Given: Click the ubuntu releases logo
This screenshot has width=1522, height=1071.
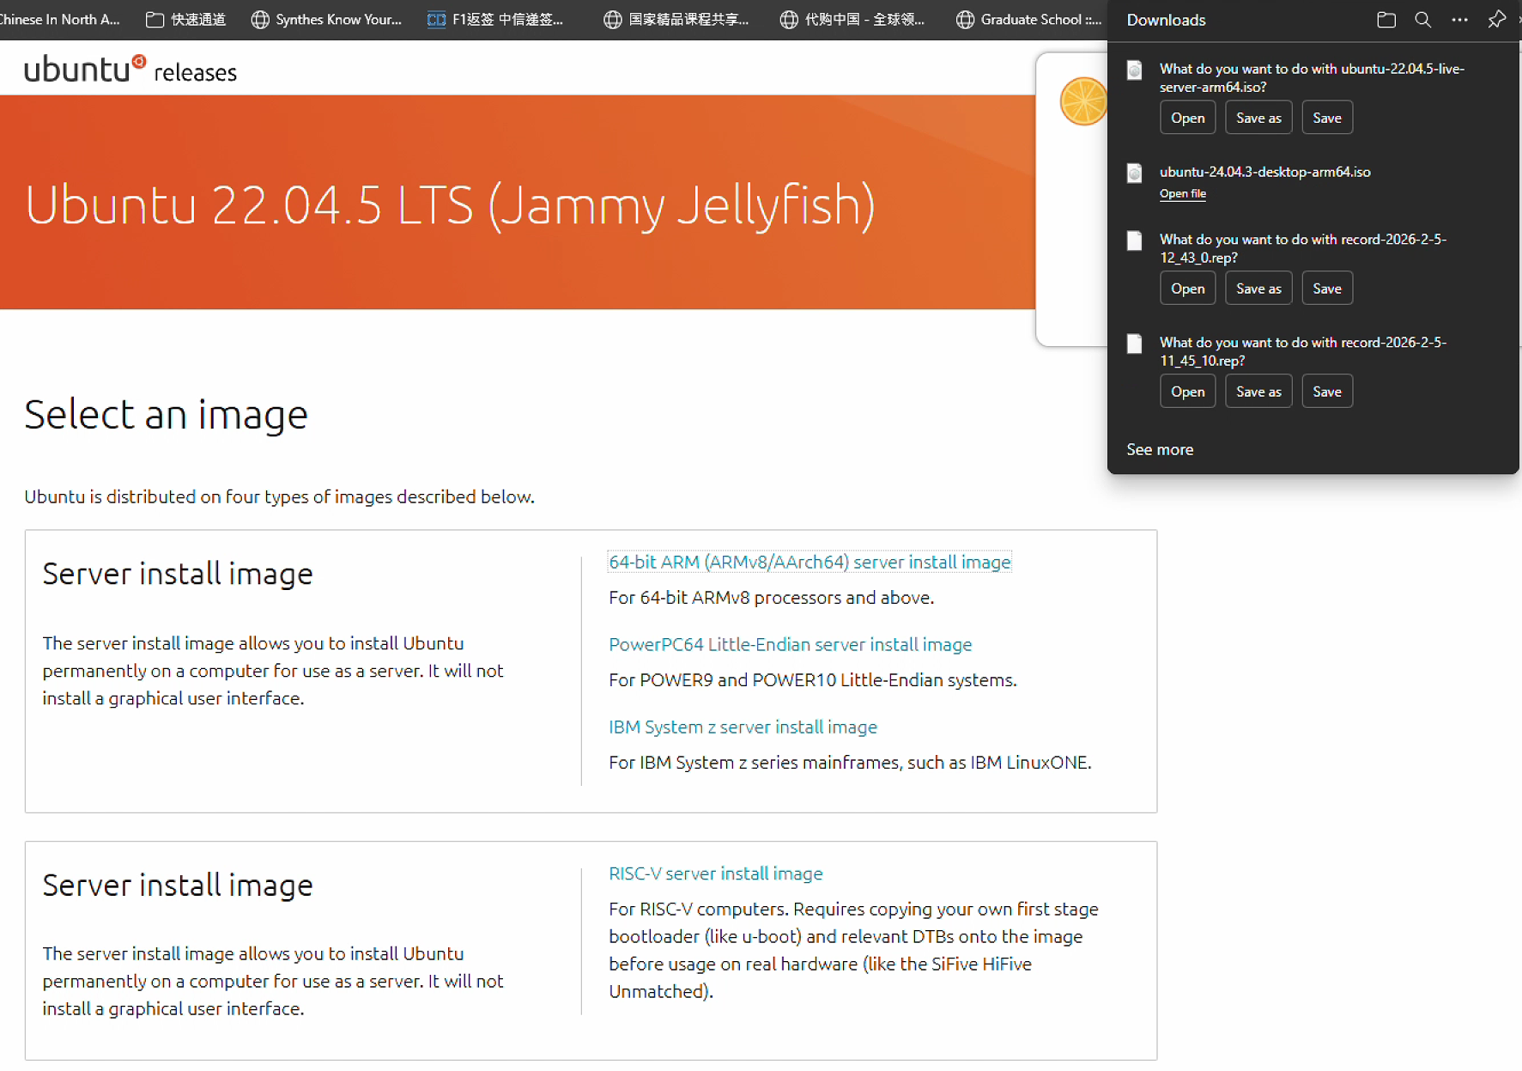Looking at the screenshot, I should [x=130, y=69].
